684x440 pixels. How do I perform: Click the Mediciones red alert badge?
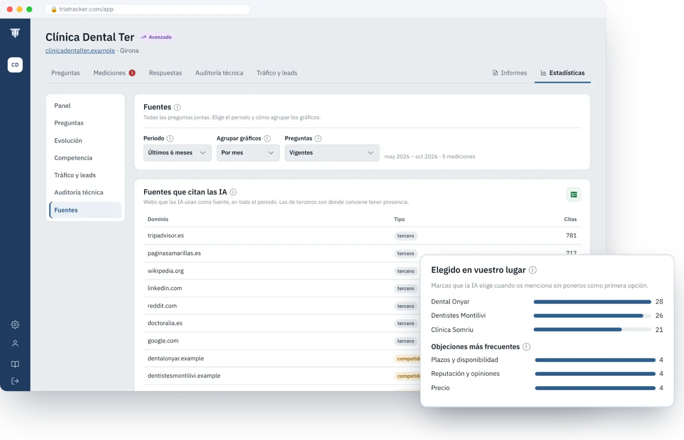pyautogui.click(x=132, y=73)
